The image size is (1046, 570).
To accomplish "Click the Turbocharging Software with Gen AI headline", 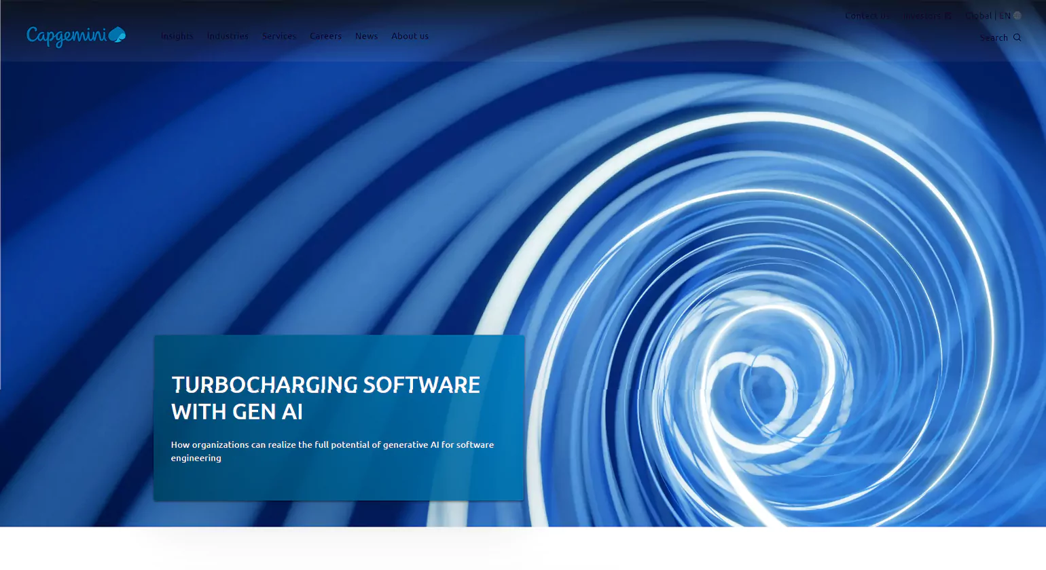I will click(x=325, y=398).
